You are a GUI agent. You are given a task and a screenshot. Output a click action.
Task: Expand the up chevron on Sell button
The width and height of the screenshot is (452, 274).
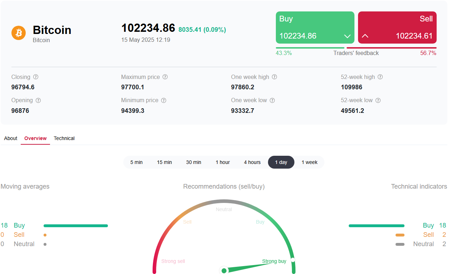click(365, 36)
